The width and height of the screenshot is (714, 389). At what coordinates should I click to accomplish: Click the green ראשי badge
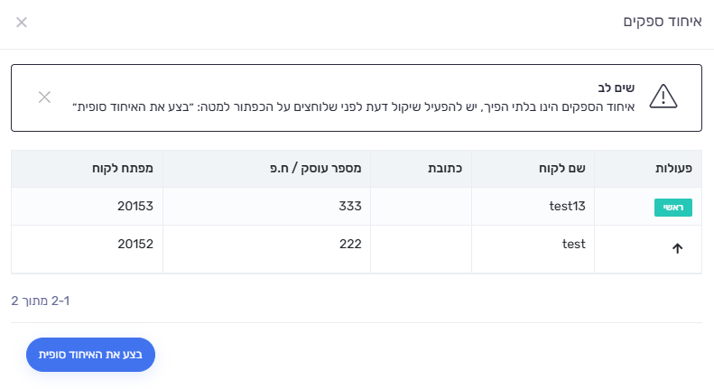673,208
